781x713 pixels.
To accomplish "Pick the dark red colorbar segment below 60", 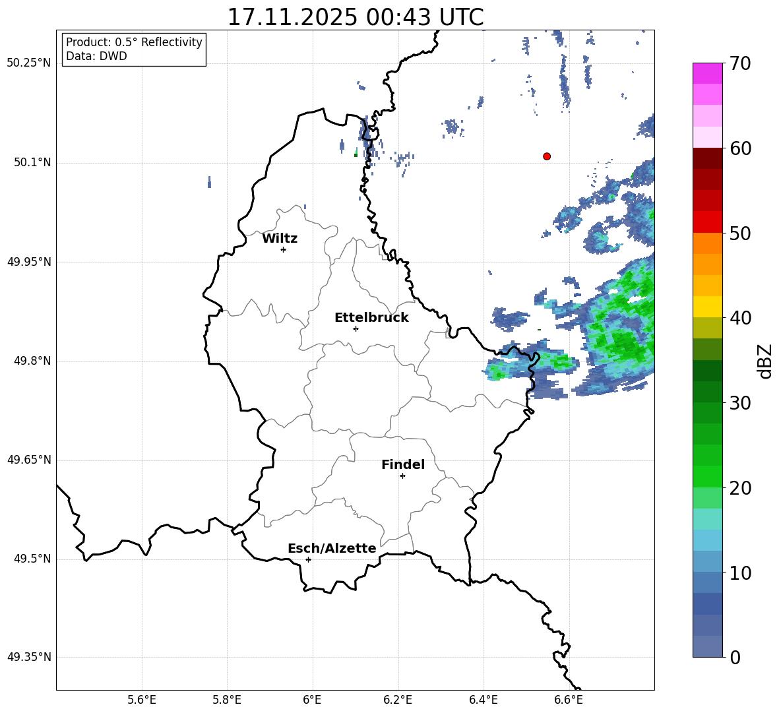I will coord(707,159).
